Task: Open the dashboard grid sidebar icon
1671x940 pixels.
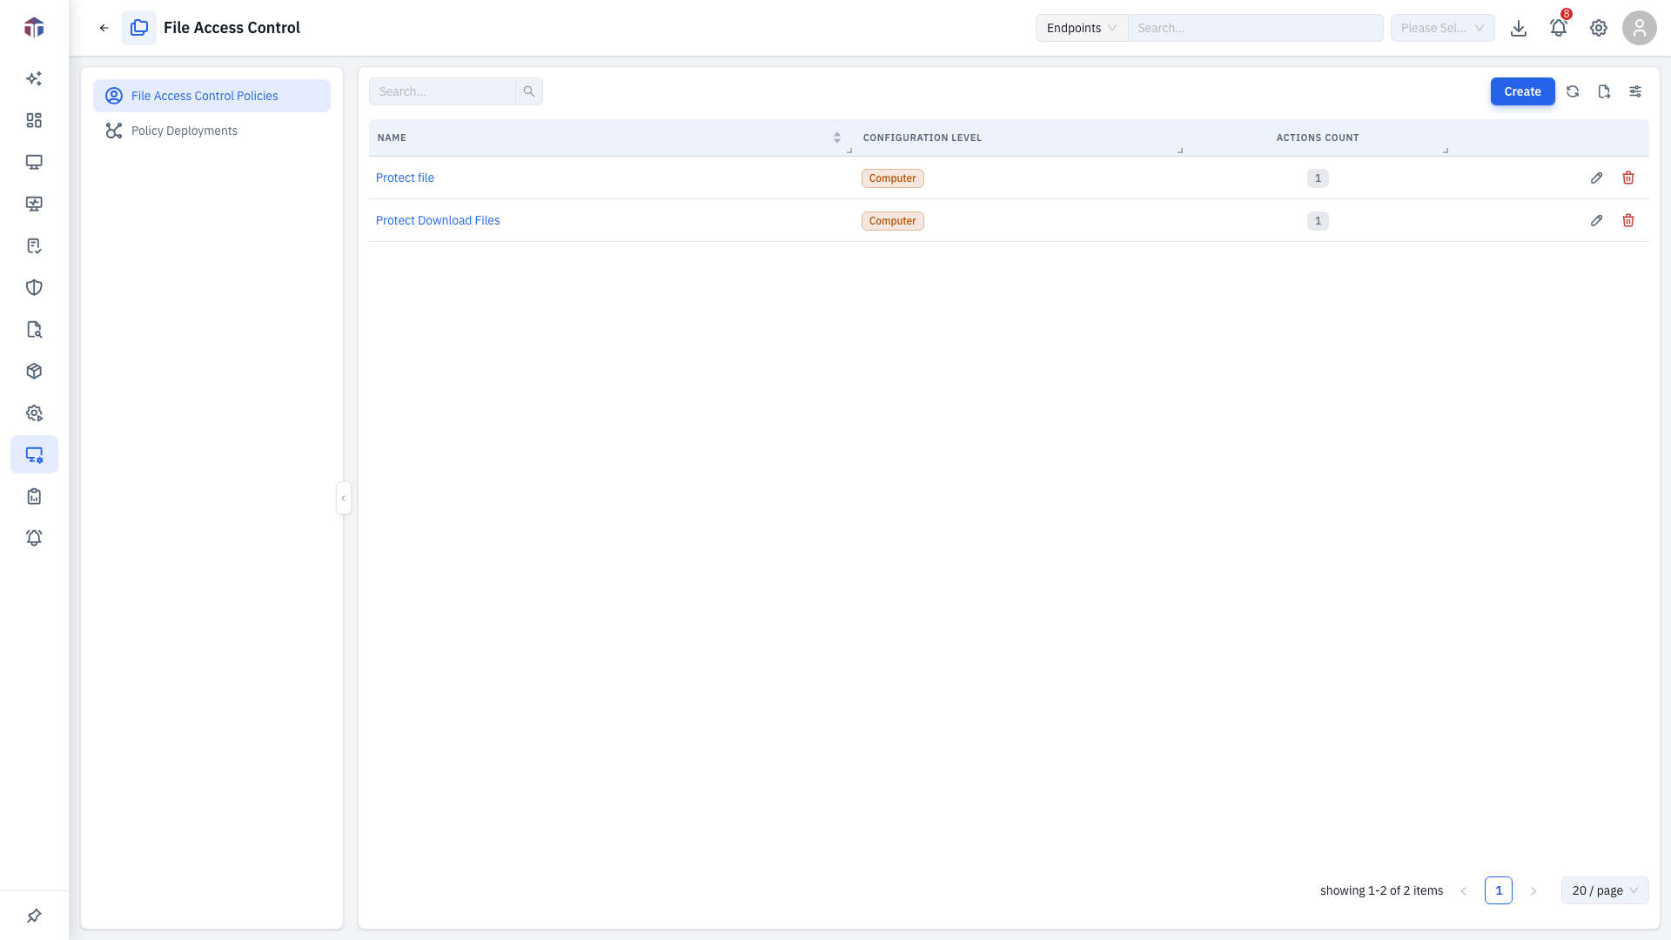Action: point(34,120)
